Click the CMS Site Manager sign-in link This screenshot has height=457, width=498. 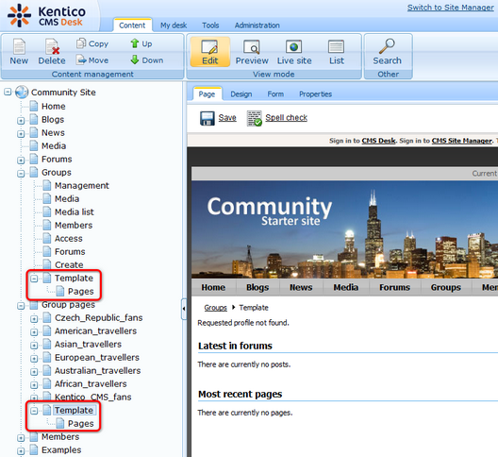(x=462, y=141)
